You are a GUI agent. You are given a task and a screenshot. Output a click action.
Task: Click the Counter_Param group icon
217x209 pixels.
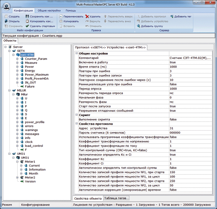tap(22, 59)
